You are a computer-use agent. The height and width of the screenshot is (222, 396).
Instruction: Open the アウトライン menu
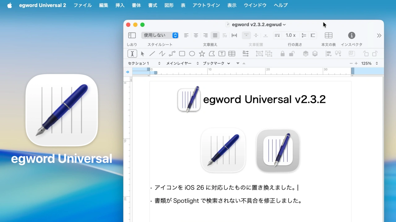pos(206,5)
